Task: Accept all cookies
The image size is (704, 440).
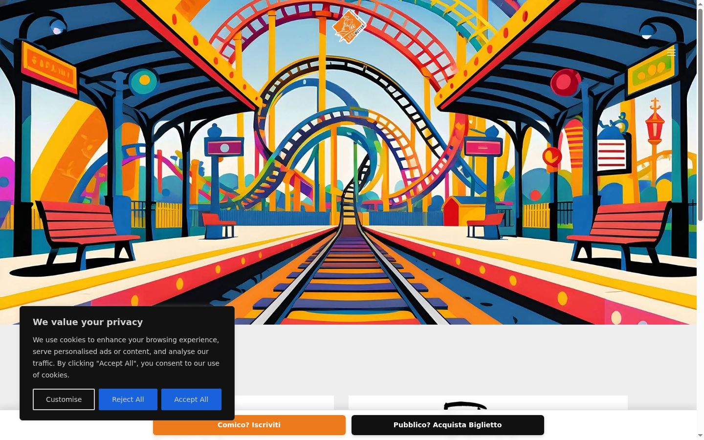Action: coord(191,399)
